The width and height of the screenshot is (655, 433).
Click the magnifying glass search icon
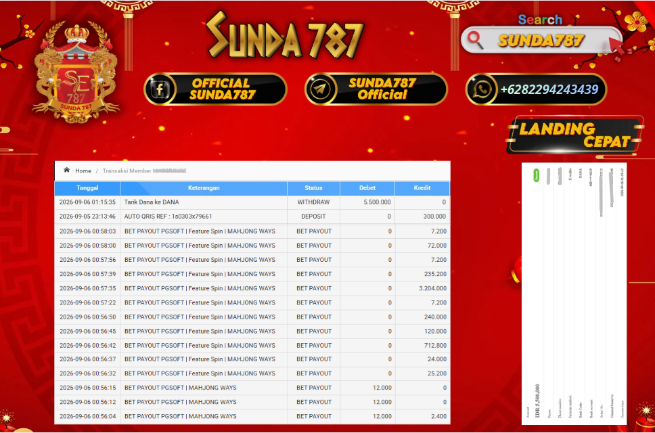(475, 40)
